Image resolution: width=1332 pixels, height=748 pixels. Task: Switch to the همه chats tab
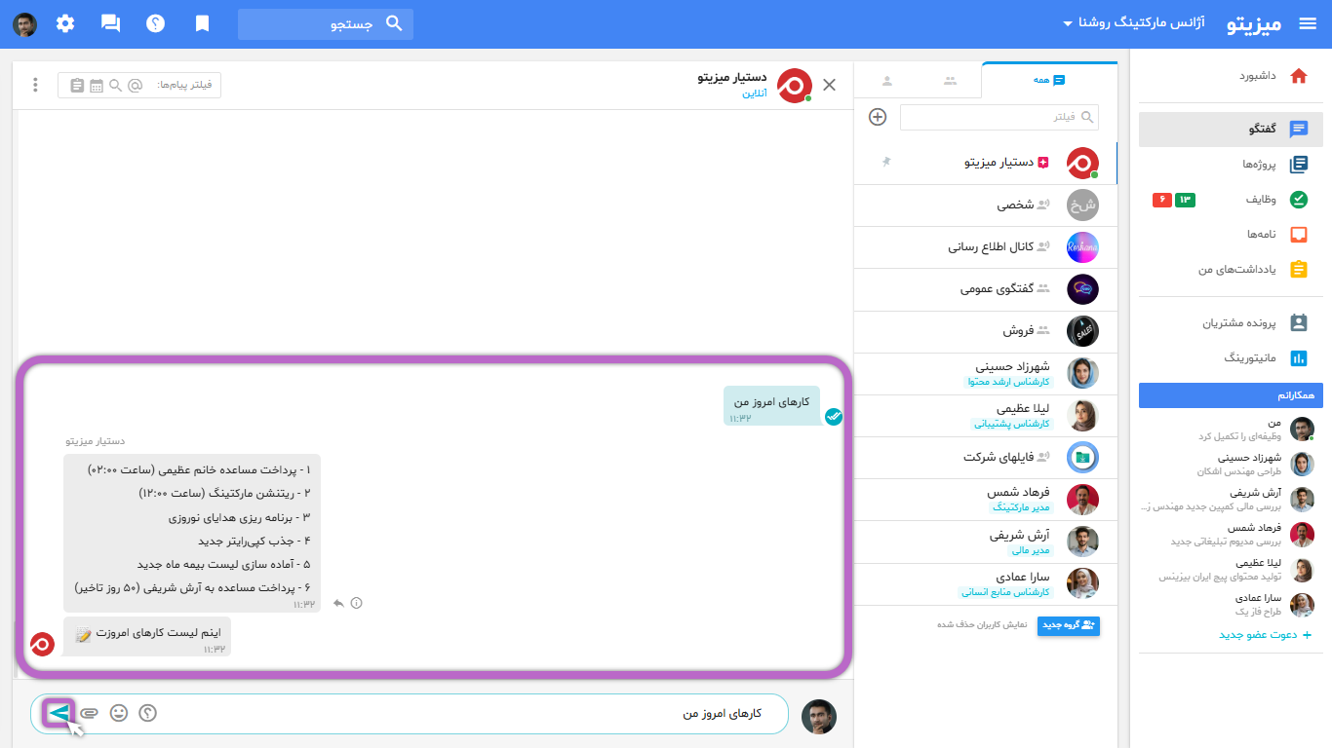(1049, 80)
